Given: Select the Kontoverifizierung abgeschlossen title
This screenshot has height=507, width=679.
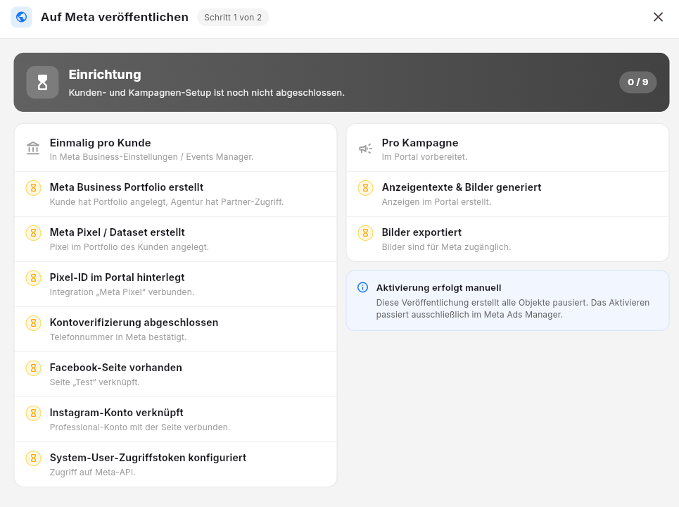Looking at the screenshot, I should [134, 323].
